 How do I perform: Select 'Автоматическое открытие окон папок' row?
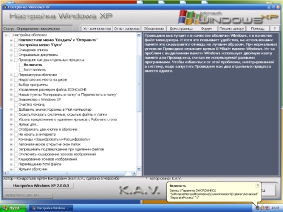coord(50,144)
